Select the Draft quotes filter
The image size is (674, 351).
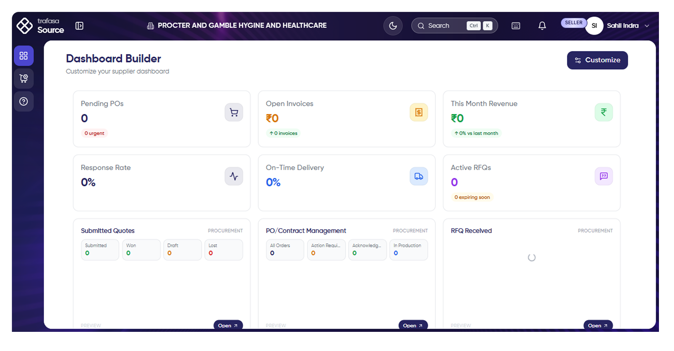[182, 250]
